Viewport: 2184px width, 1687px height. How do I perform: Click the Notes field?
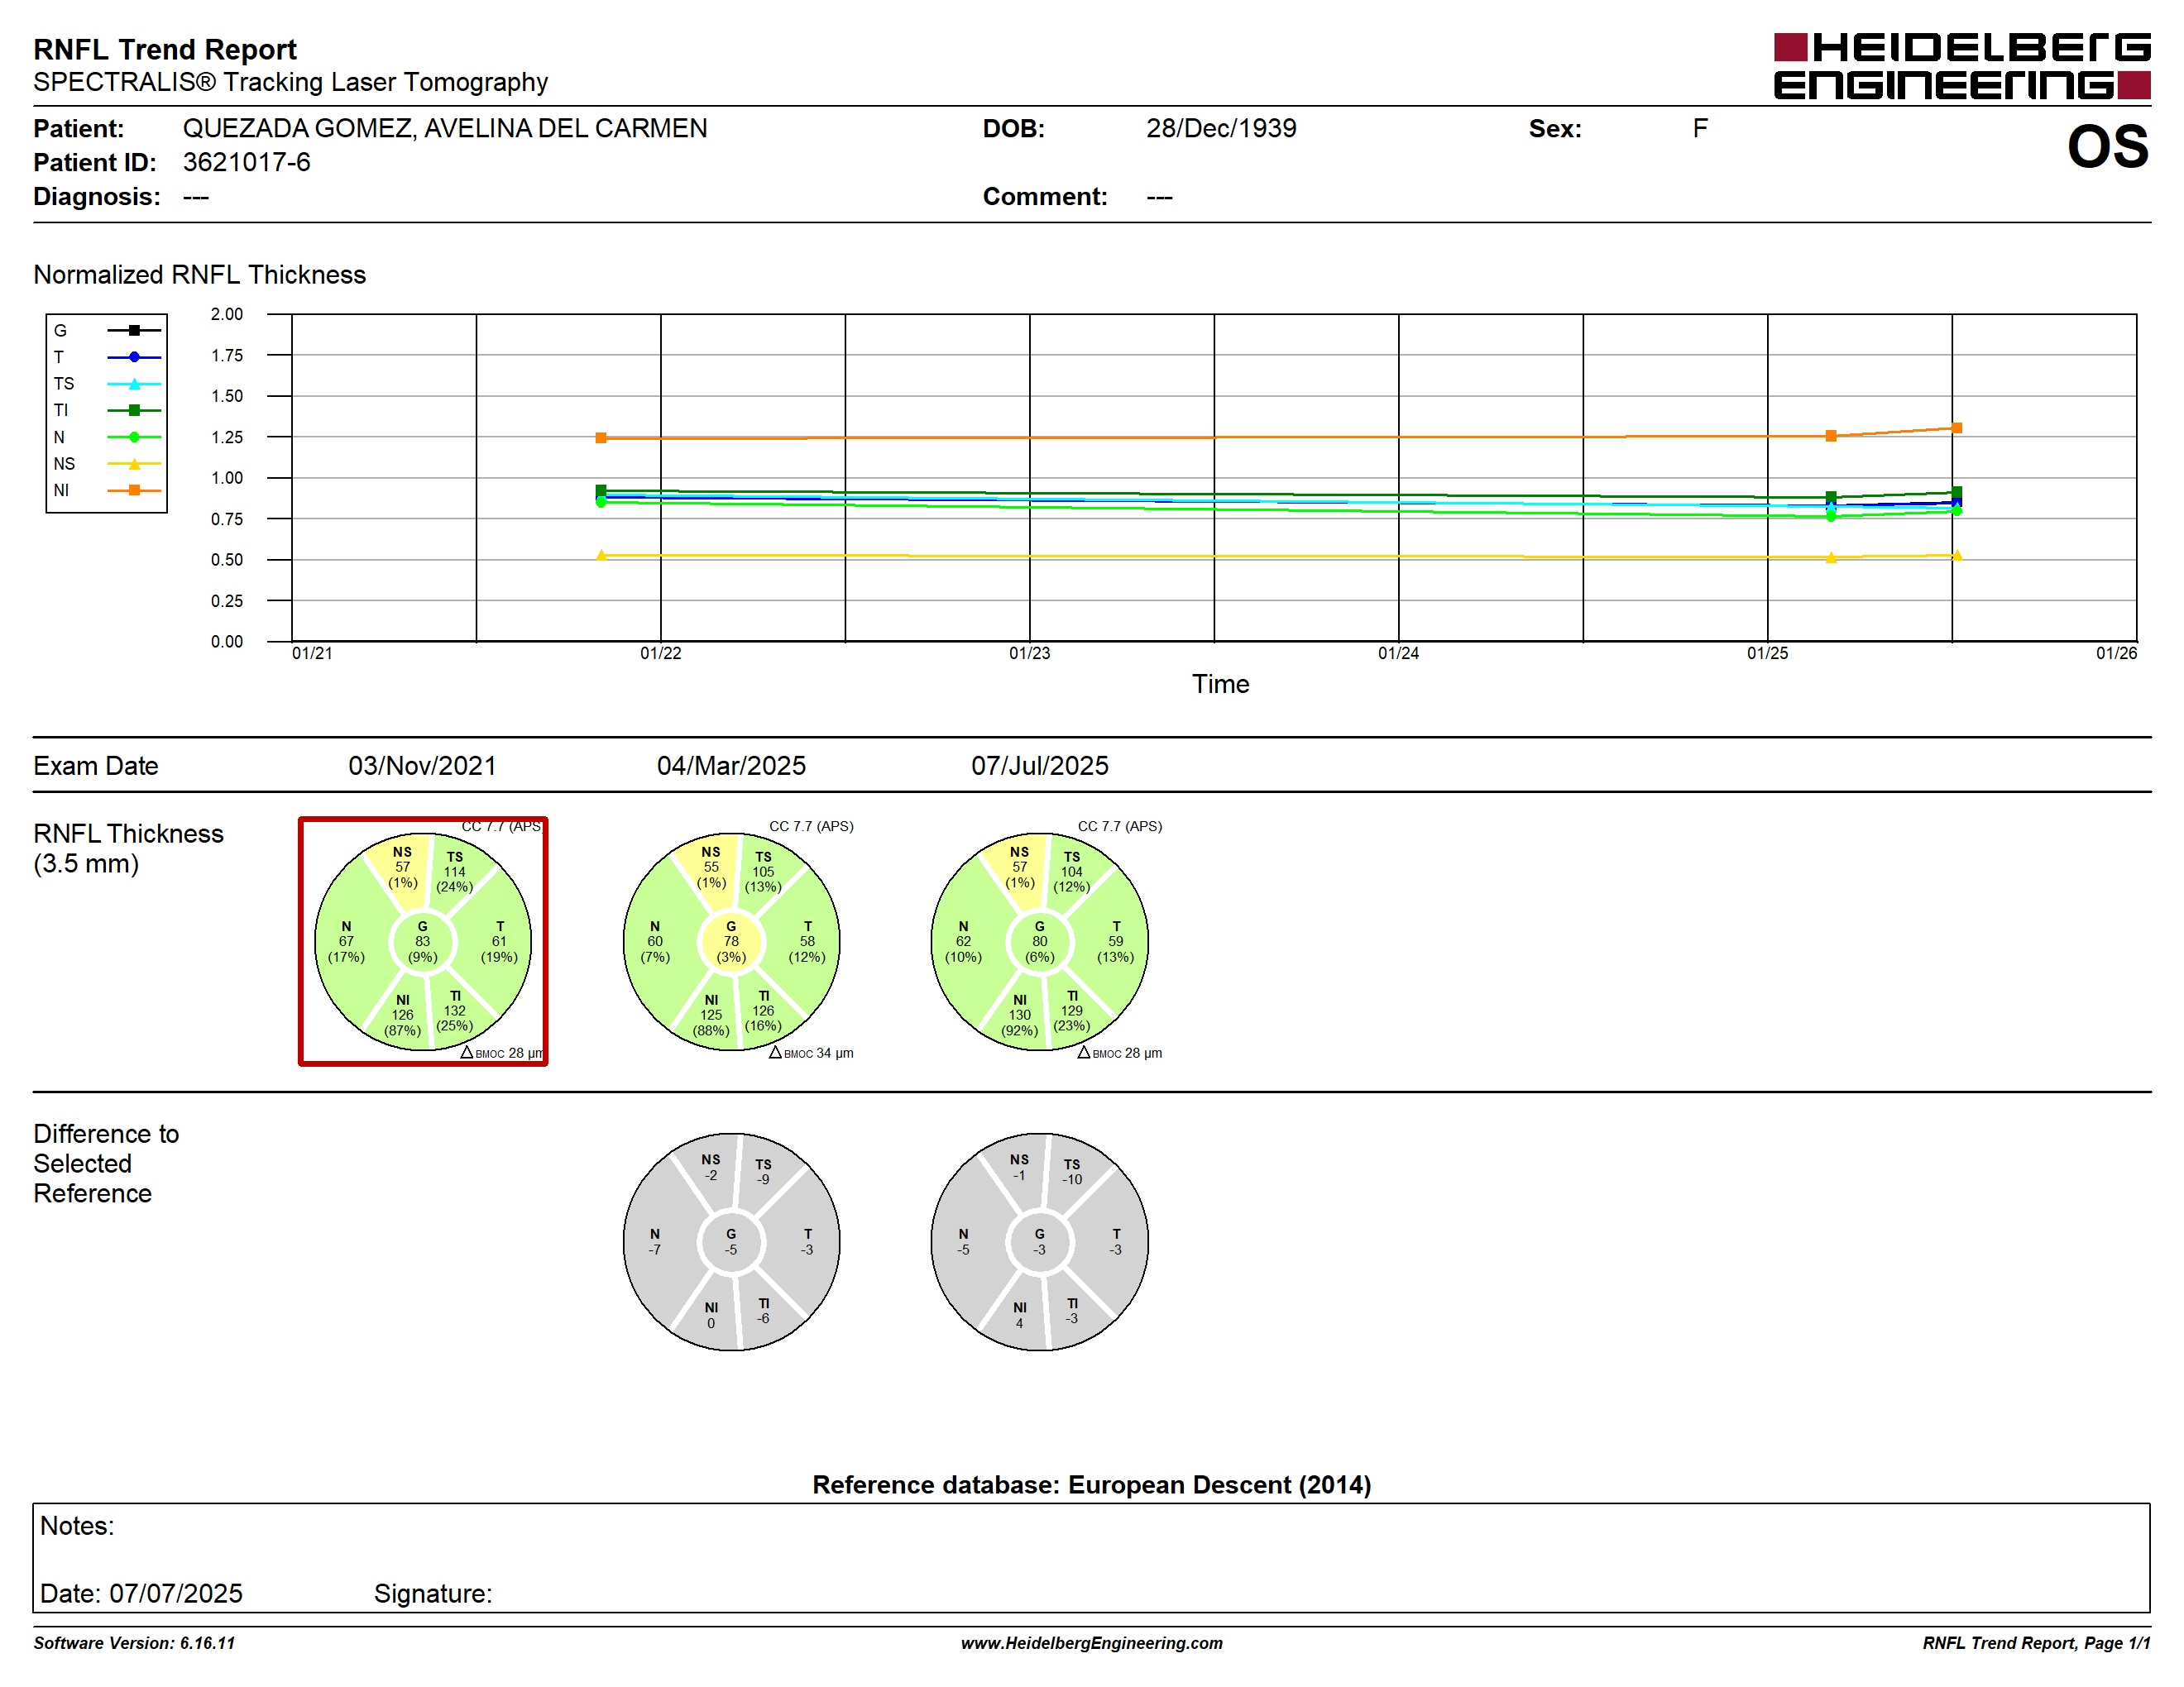[x=1091, y=1557]
